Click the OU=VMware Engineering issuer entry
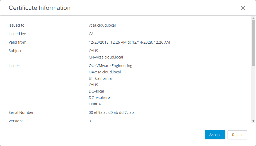Image resolution: width=256 pixels, height=146 pixels. 110,66
